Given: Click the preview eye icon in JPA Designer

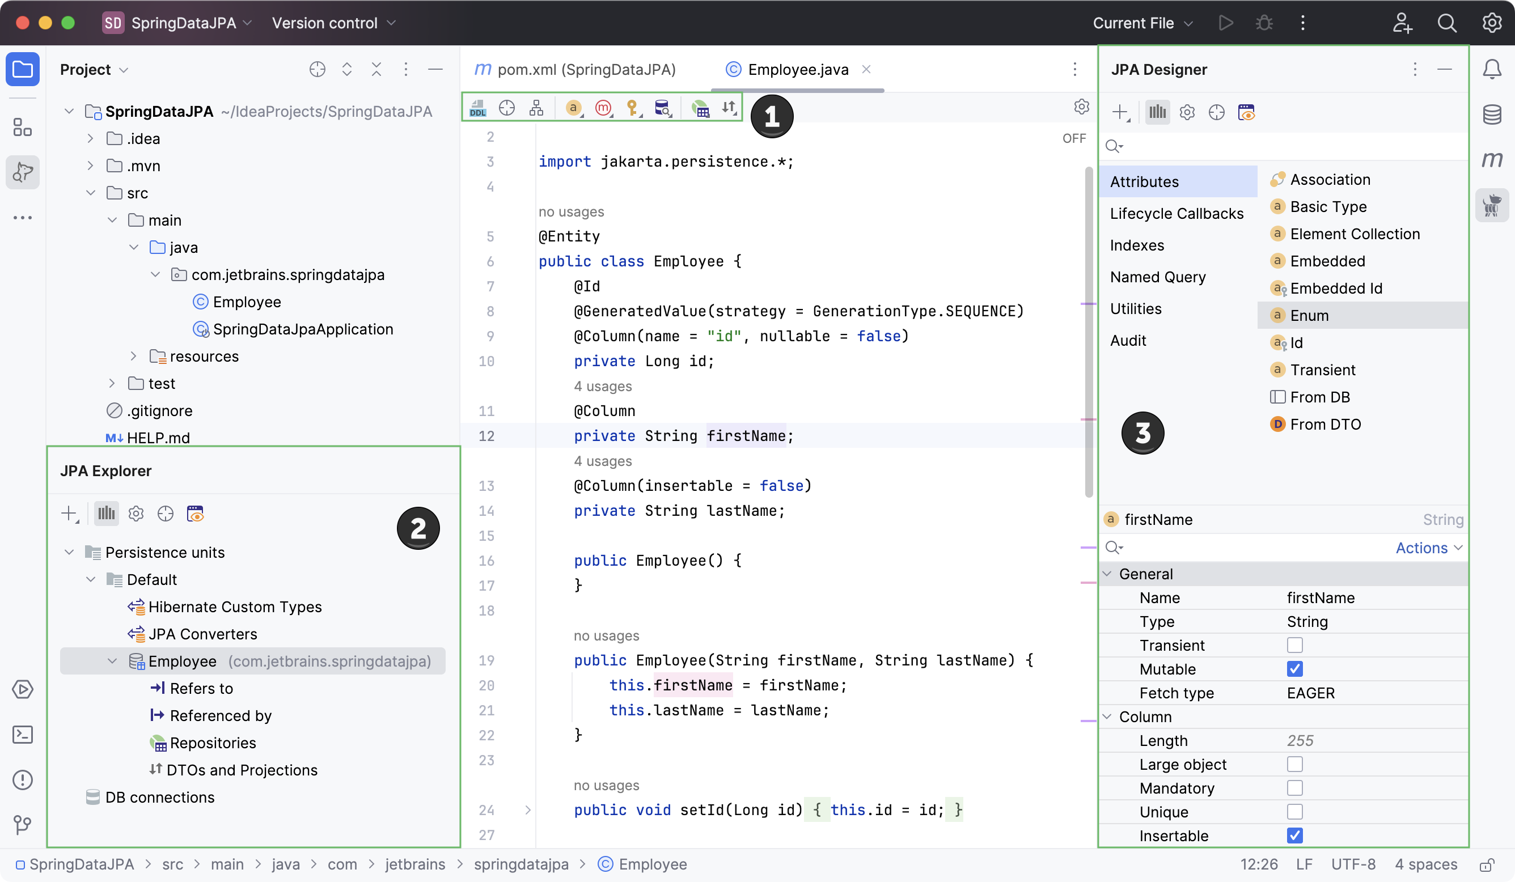Looking at the screenshot, I should 1246,112.
